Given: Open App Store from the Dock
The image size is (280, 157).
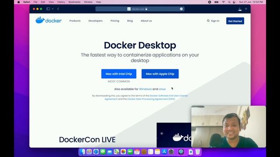Looking at the screenshot, I should 164,152.
